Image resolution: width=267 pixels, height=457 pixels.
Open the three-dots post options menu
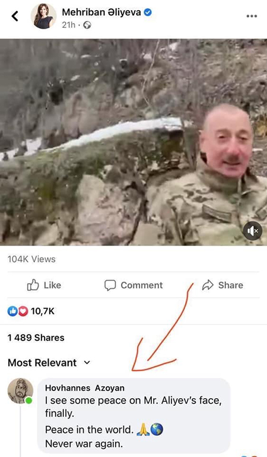252,16
